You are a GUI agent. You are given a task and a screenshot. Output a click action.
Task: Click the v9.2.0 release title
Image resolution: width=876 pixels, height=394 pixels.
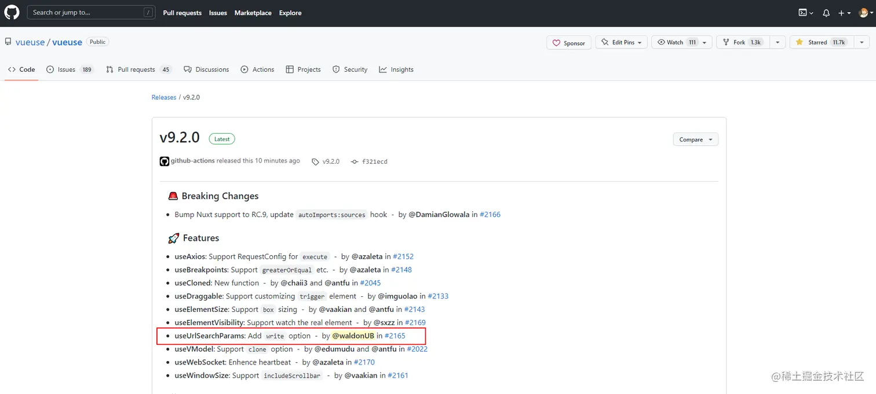tap(180, 137)
